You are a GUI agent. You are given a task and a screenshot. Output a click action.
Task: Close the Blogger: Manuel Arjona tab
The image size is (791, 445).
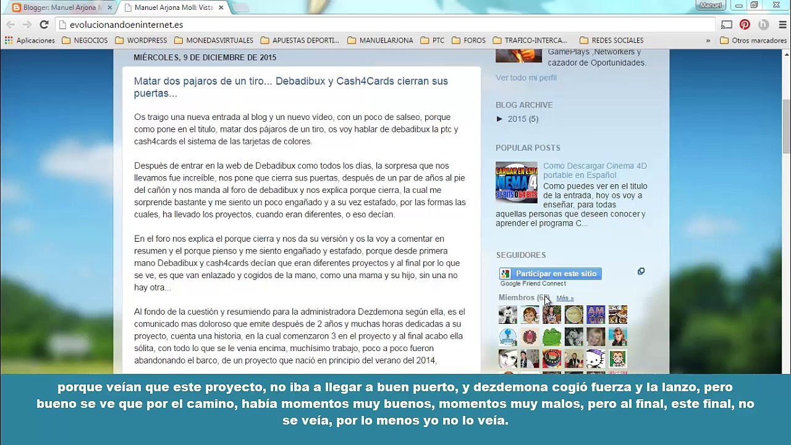(x=110, y=7)
